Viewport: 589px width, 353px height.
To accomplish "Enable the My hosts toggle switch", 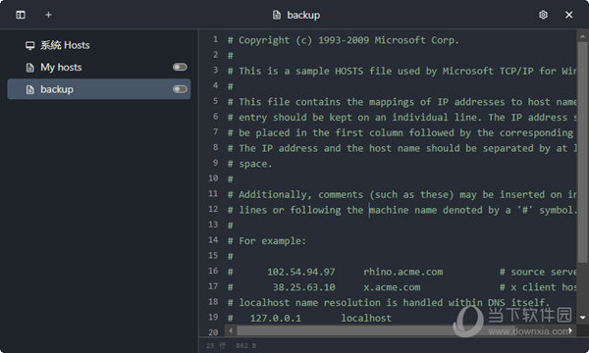I will (180, 67).
